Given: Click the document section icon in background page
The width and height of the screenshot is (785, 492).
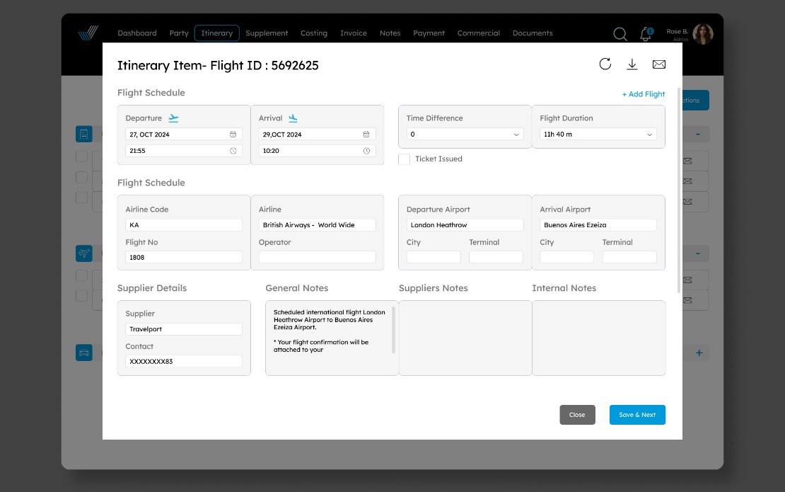Looking at the screenshot, I should click(x=84, y=134).
